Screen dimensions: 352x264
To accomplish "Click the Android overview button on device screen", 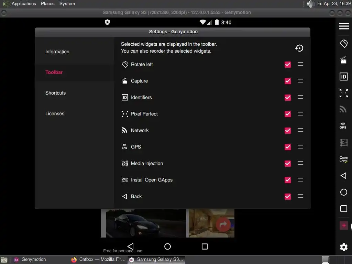I will click(x=205, y=246).
